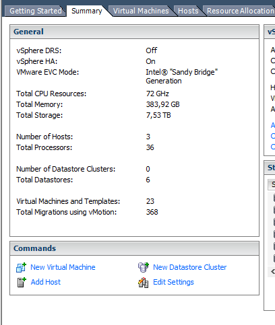The width and height of the screenshot is (275, 325).
Task: Click the Number of Hosts value 3
Action: click(148, 137)
